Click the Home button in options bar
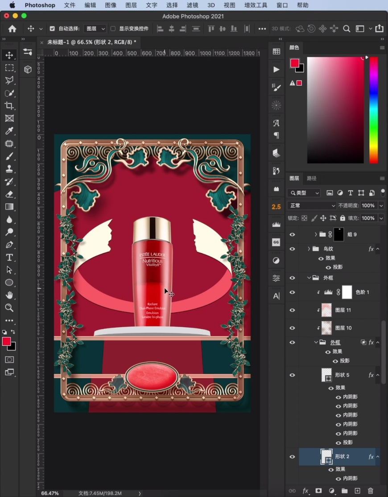 tap(12, 29)
